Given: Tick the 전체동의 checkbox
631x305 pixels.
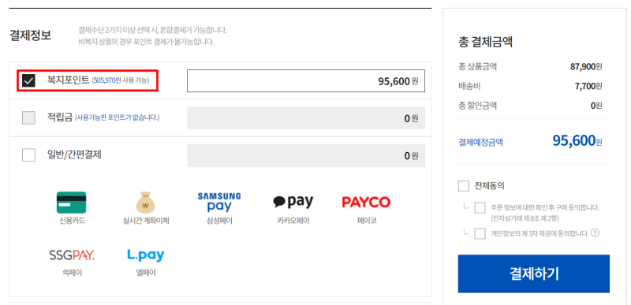Looking at the screenshot, I should [x=464, y=186].
